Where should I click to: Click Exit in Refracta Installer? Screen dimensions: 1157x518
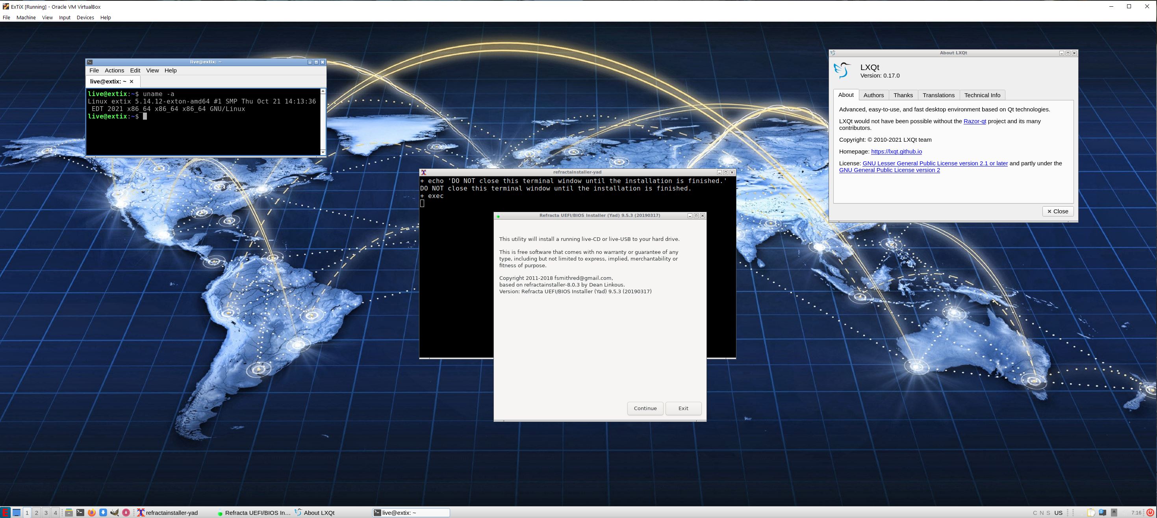click(683, 409)
